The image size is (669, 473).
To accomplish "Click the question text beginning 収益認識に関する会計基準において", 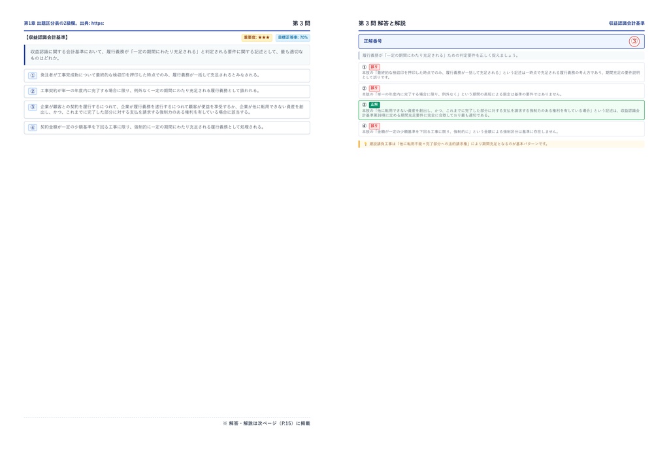I will point(167,55).
